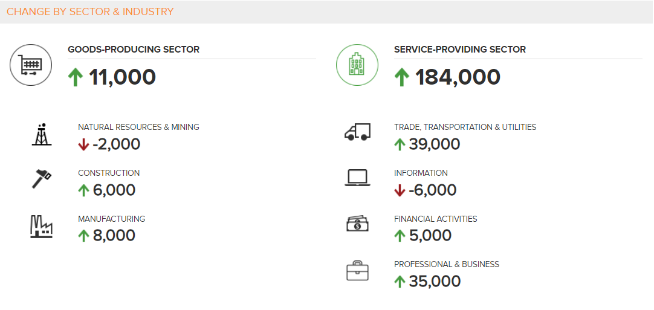Click the Professional & Business label

point(447,264)
